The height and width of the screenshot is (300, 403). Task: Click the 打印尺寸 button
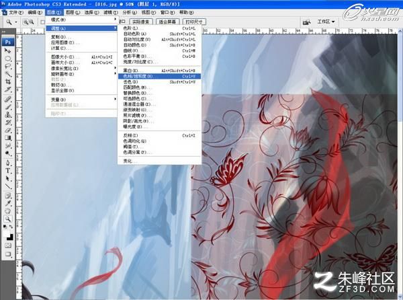194,22
